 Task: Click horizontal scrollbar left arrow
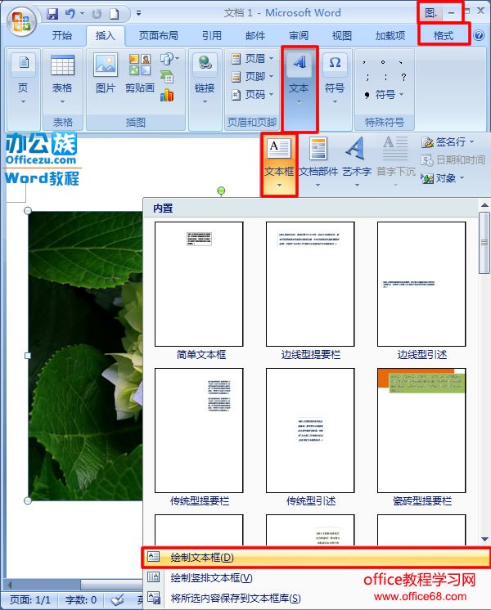[x=10, y=584]
